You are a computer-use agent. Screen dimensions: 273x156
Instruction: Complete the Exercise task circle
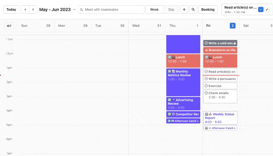[206, 86]
